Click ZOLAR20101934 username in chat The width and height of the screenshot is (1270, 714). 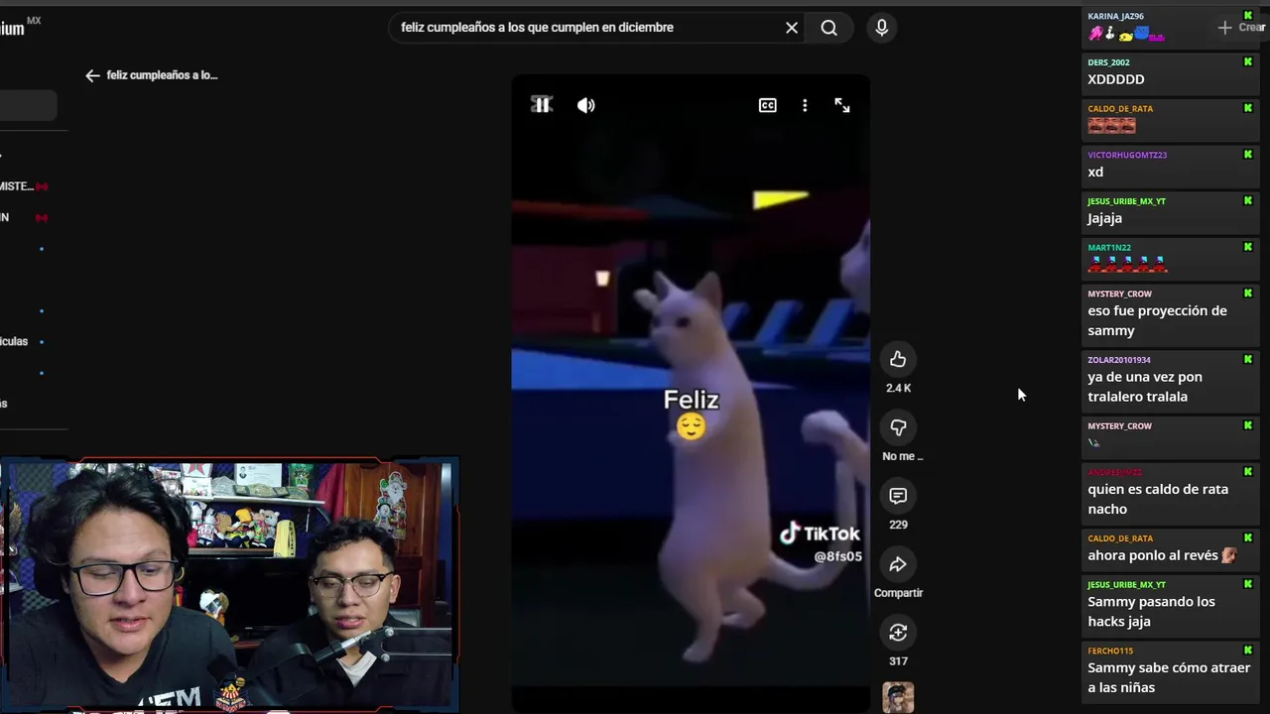[1119, 360]
